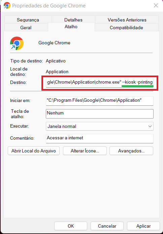This screenshot has height=234, width=163.
Task: Focus the Tecla de atalho field
Action: click(x=100, y=114)
